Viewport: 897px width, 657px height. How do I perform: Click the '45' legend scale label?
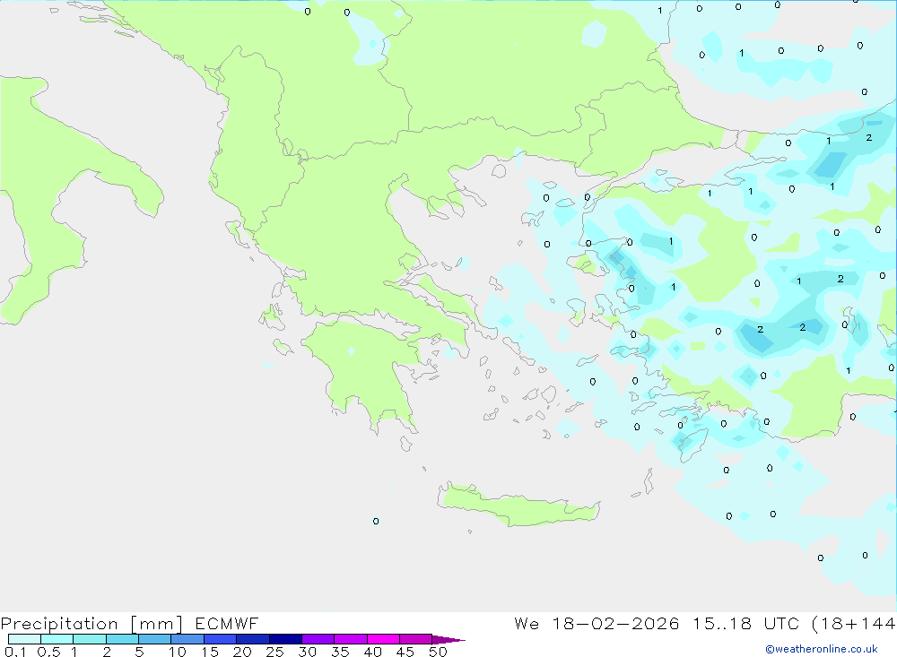click(x=405, y=652)
